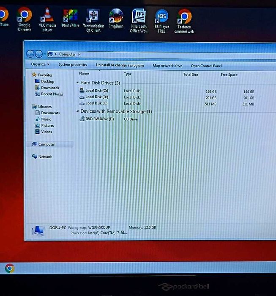Open Testarea camerei web shortcut
The height and width of the screenshot is (296, 276).
184,22
